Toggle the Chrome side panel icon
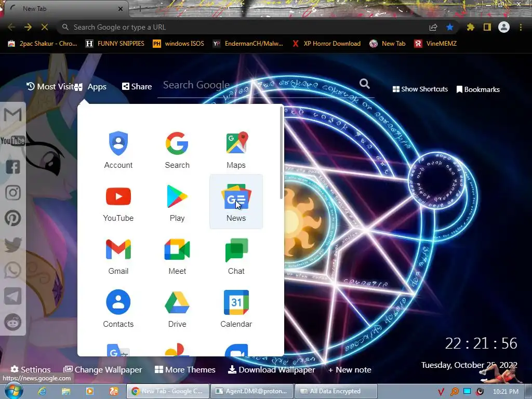The width and height of the screenshot is (532, 399). click(x=487, y=27)
